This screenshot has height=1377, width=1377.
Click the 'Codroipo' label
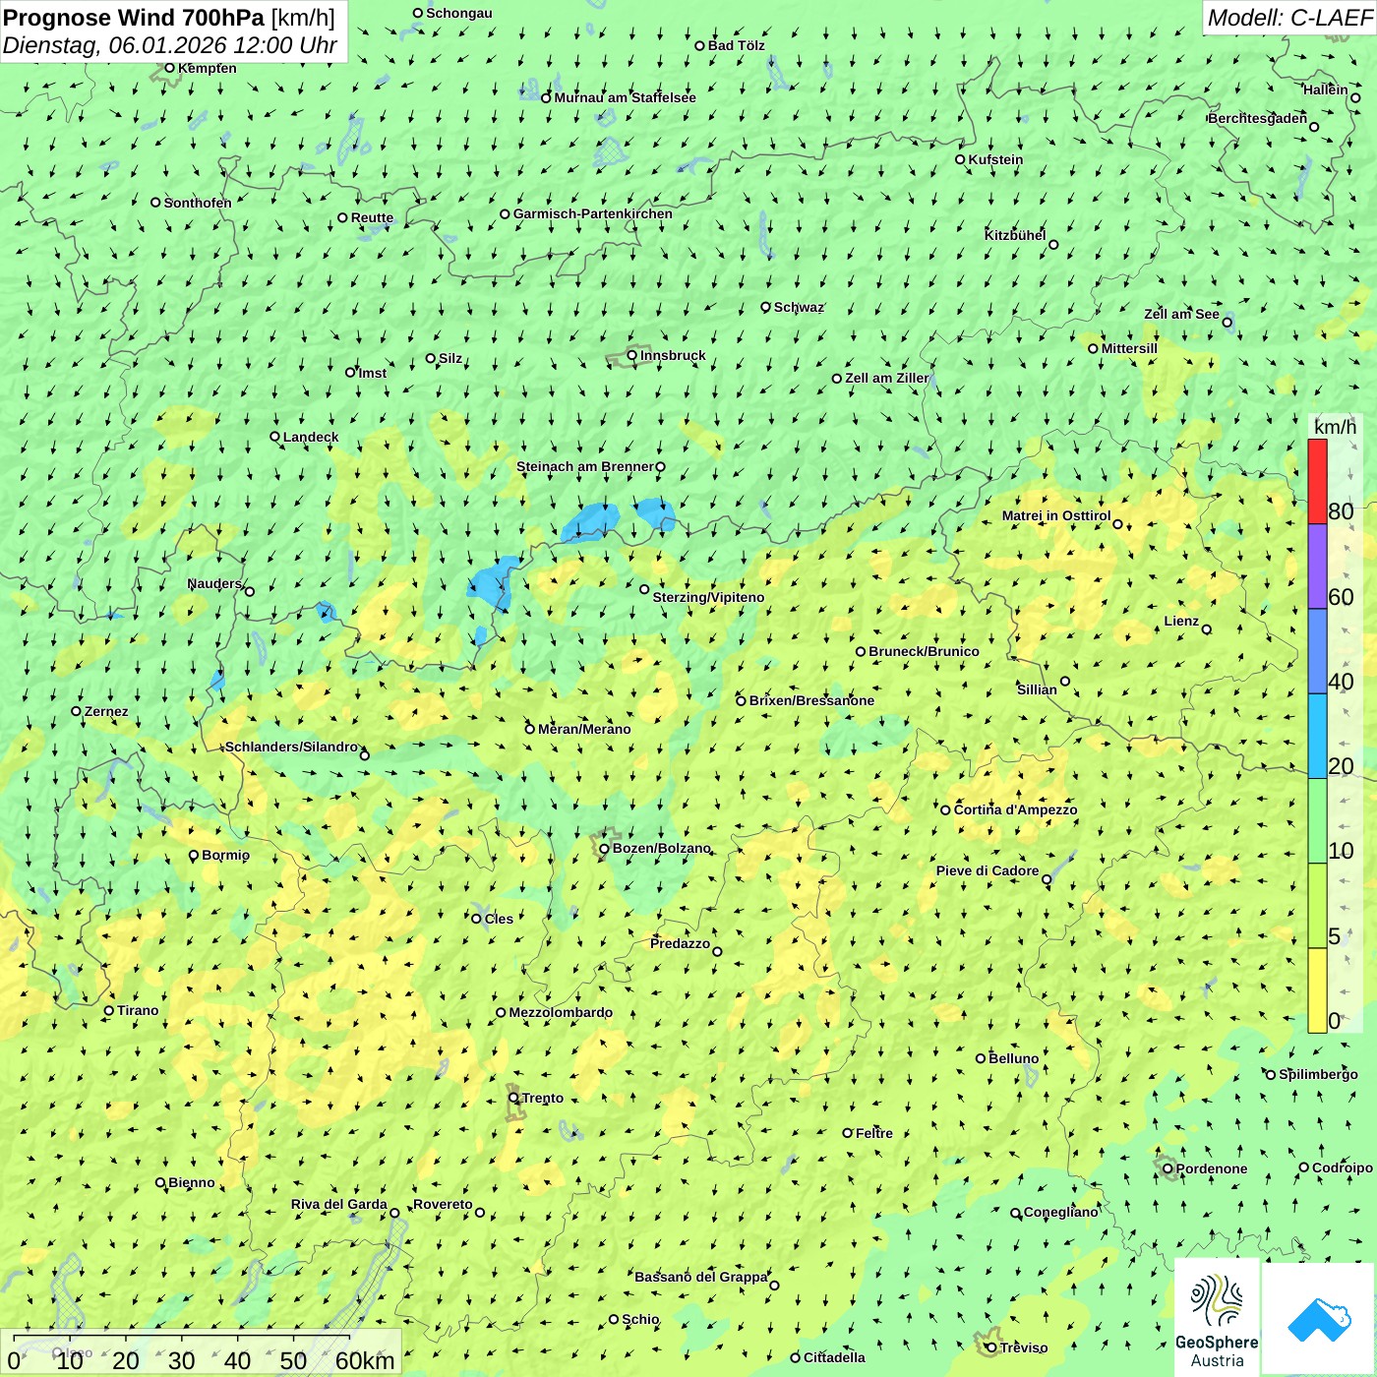(1342, 1167)
